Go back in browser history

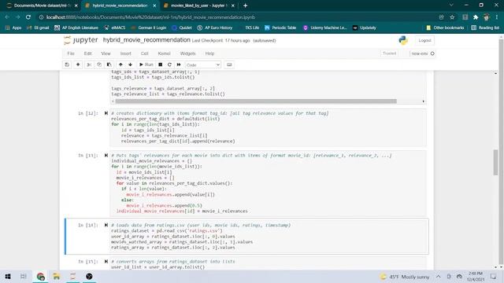(x=7, y=17)
